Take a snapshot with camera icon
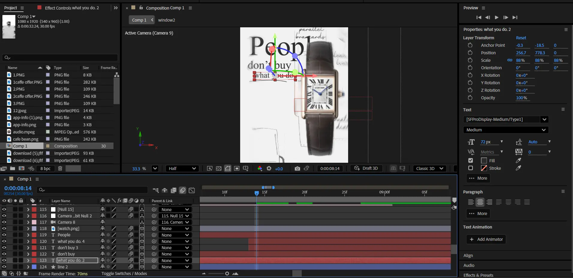This screenshot has width=573, height=278. [x=297, y=169]
